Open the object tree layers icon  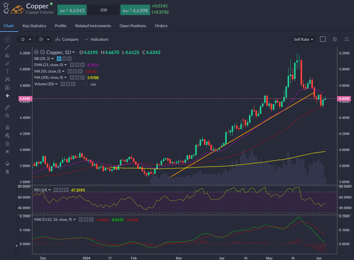7,164
